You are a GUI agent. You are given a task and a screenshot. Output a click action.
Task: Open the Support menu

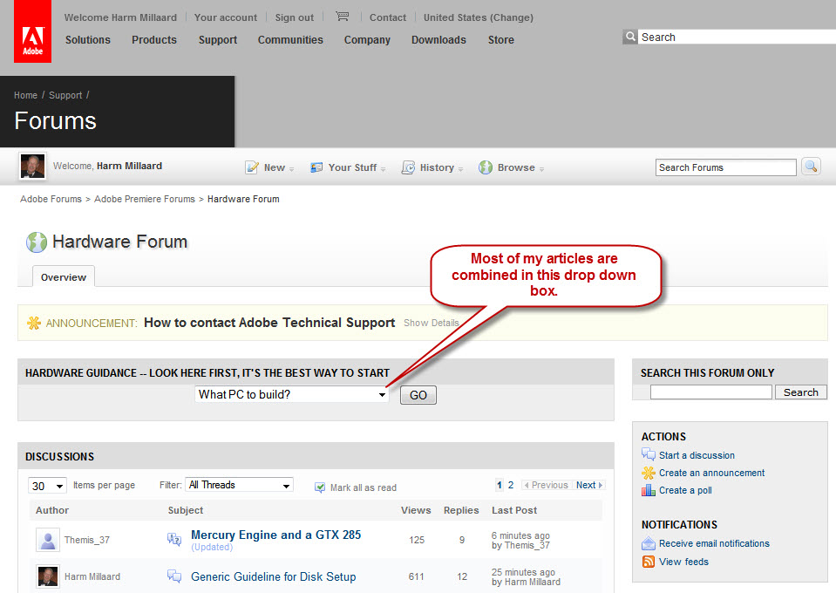(218, 40)
